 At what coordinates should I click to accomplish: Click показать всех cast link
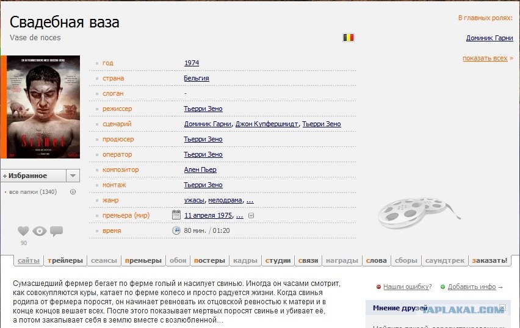485,59
